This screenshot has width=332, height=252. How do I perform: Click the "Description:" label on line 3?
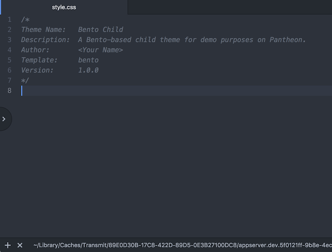[45, 40]
